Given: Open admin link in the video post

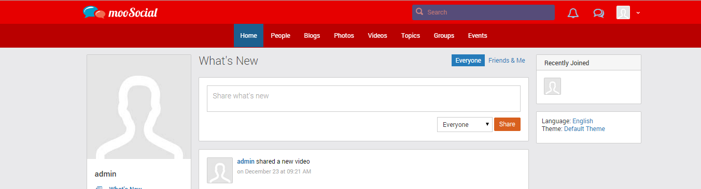Looking at the screenshot, I should [x=246, y=162].
